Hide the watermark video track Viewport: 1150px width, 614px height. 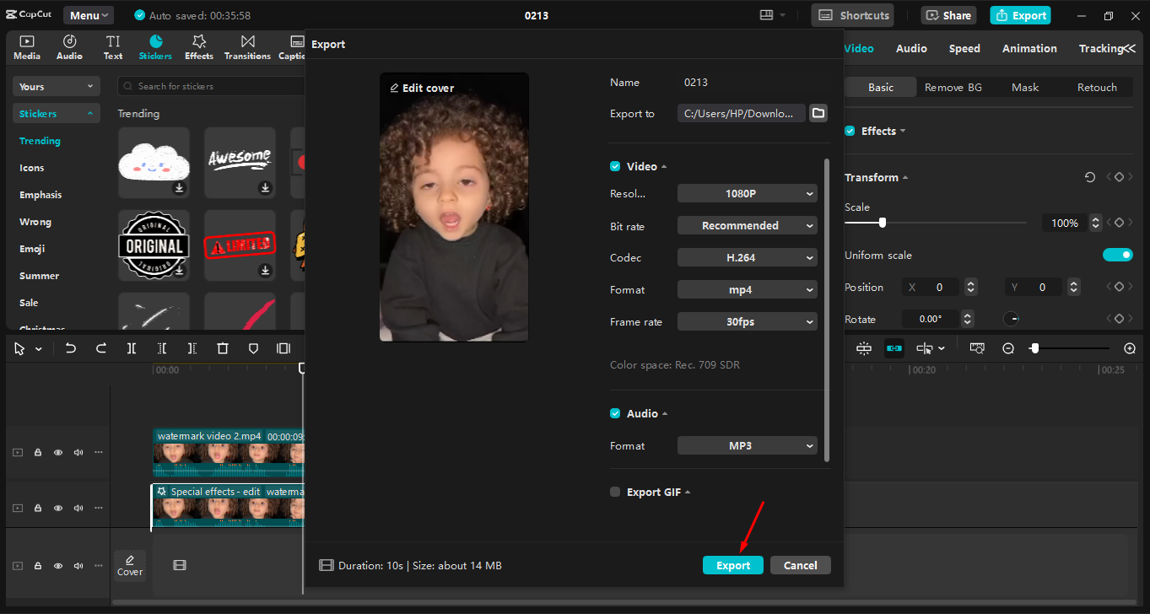tap(58, 452)
